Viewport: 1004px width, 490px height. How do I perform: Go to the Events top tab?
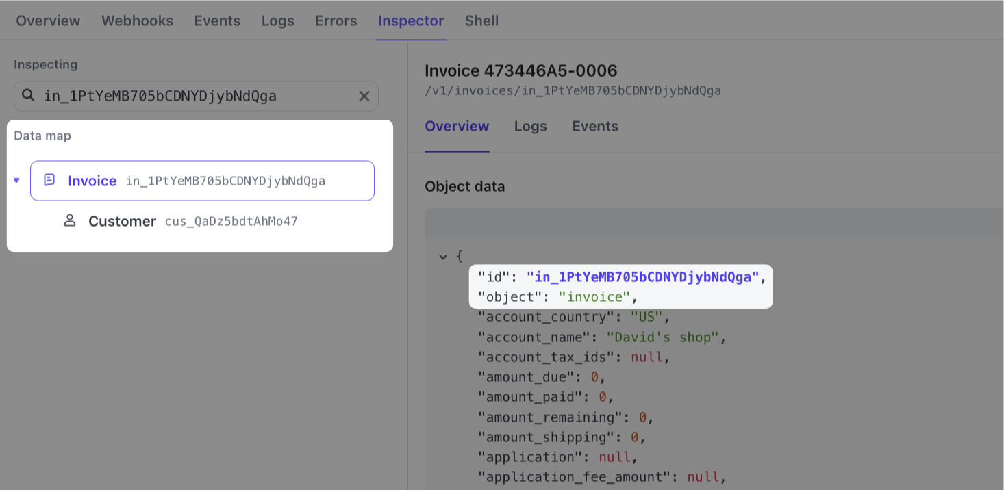pyautogui.click(x=217, y=21)
